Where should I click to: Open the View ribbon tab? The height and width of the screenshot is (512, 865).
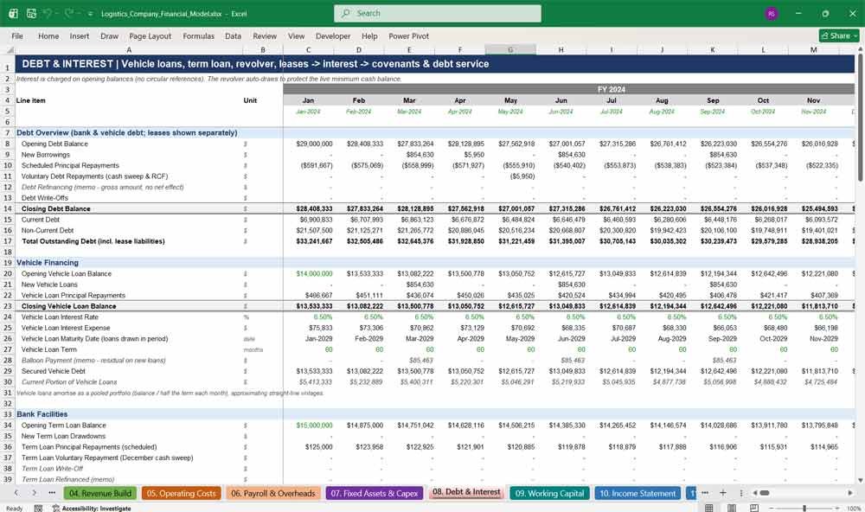pos(296,35)
